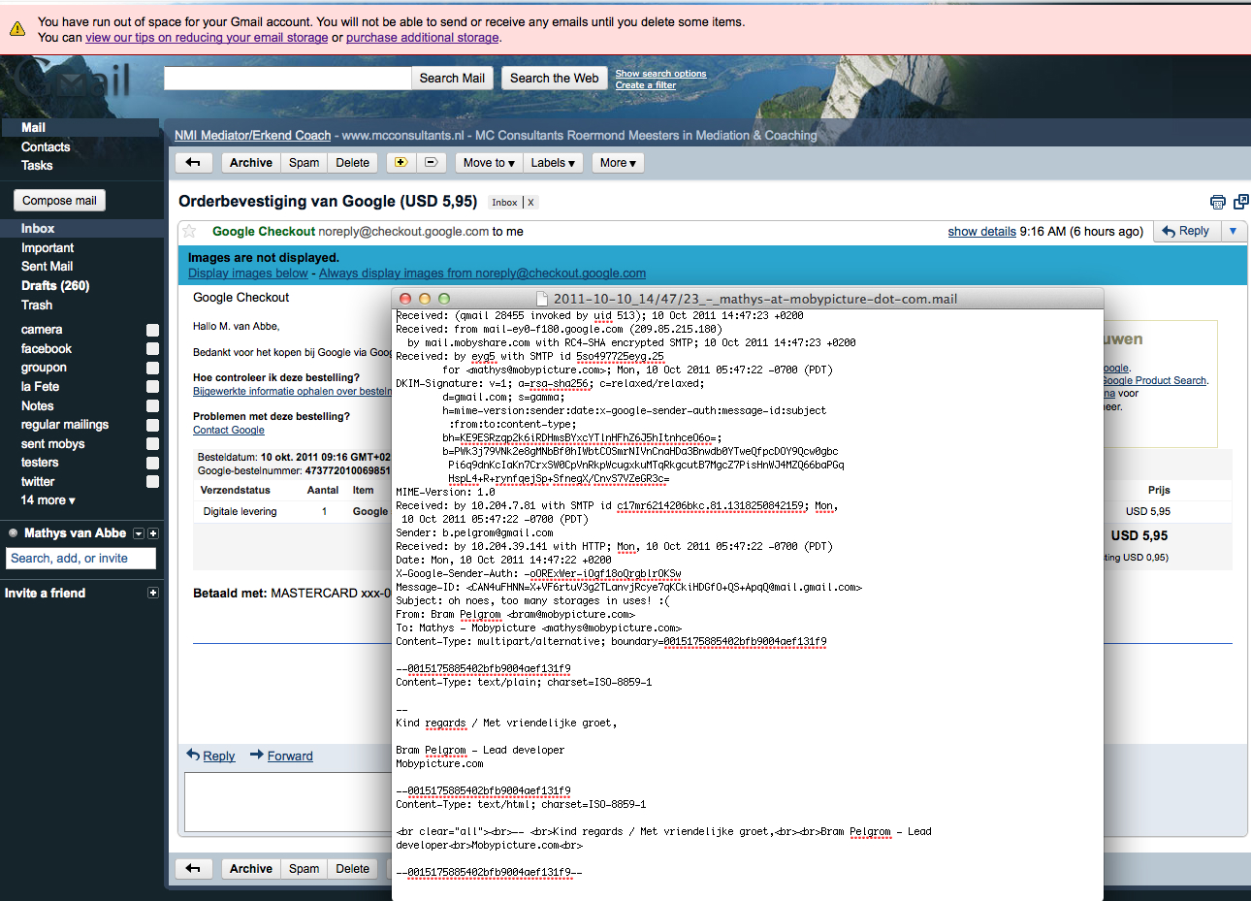Click the warning triangle icon in storage banner
The width and height of the screenshot is (1251, 901).
point(17,29)
